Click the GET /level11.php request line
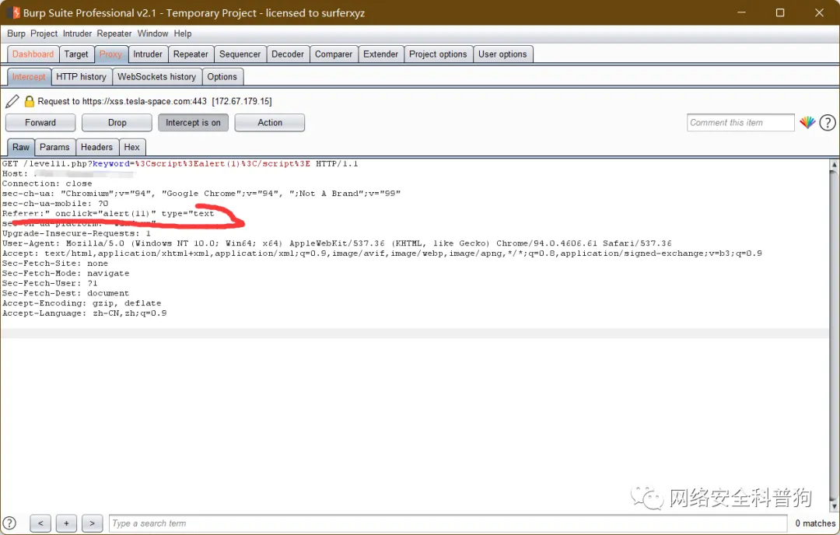This screenshot has width=840, height=535. [x=180, y=164]
